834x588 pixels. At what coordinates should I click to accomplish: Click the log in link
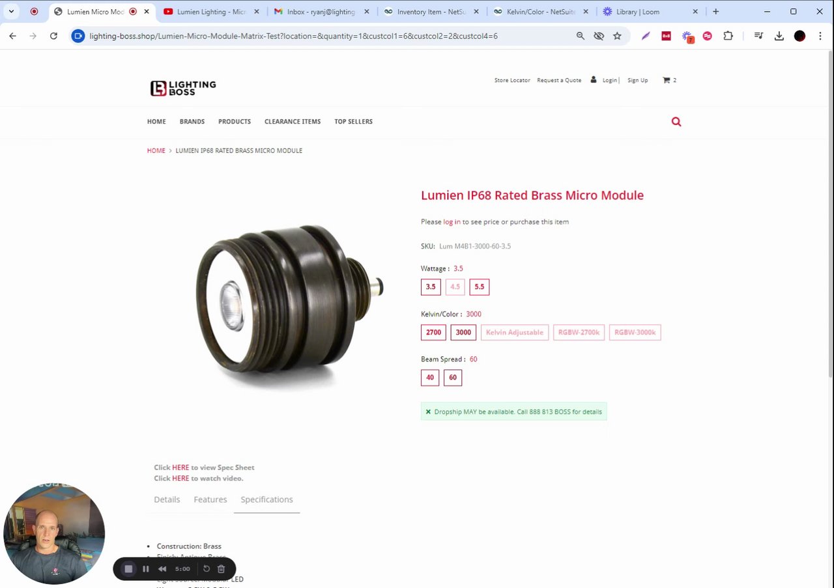[452, 222]
